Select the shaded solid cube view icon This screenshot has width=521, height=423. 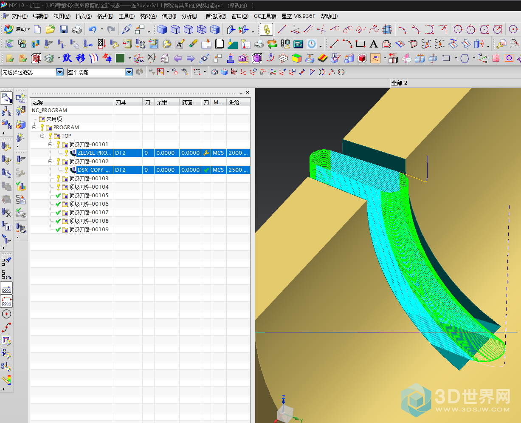click(x=162, y=29)
